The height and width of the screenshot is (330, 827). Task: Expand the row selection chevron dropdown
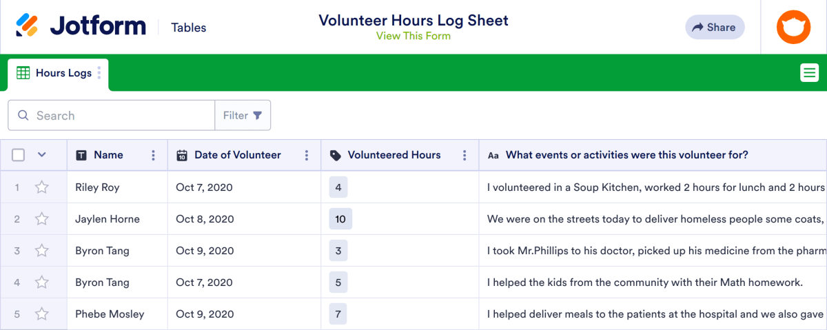tap(41, 155)
